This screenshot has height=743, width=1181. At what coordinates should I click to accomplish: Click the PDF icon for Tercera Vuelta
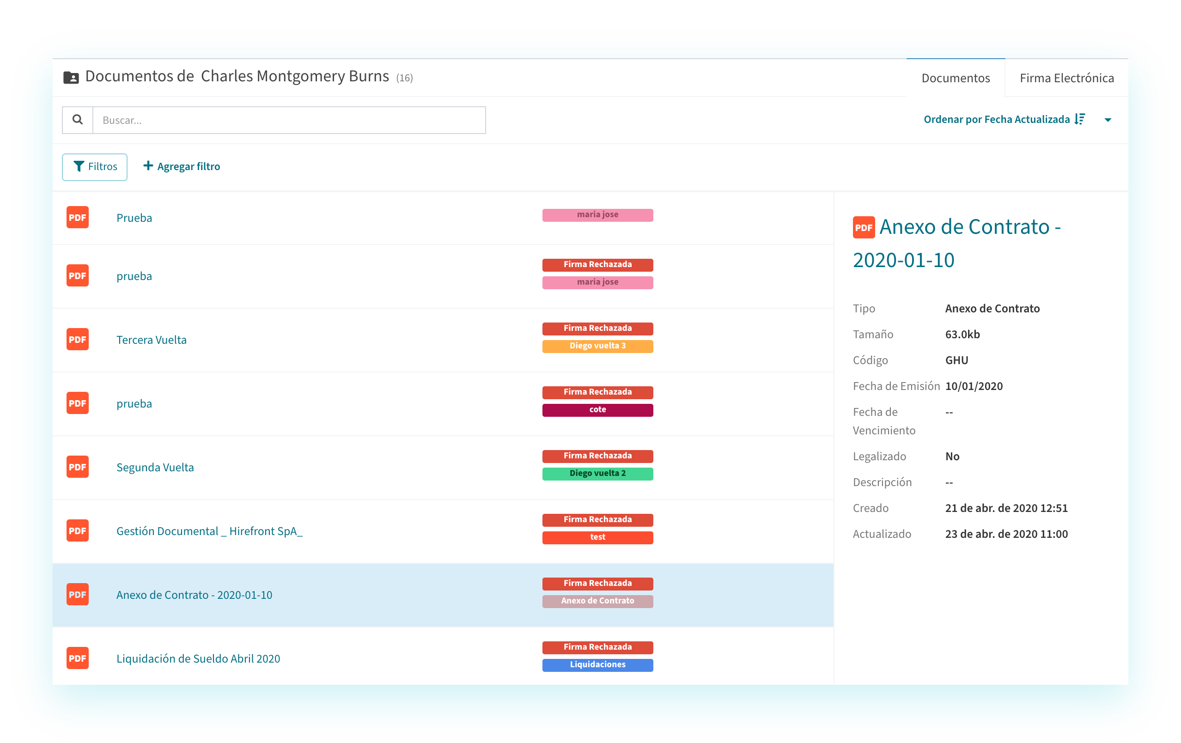(x=78, y=339)
